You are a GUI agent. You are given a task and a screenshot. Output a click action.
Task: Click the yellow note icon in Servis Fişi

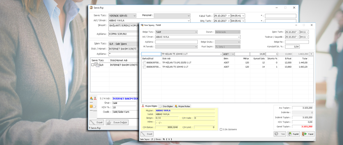[x=92, y=106]
